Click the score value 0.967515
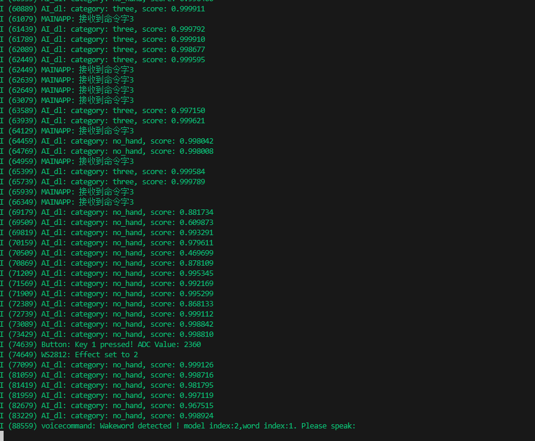535x441 pixels. point(197,406)
